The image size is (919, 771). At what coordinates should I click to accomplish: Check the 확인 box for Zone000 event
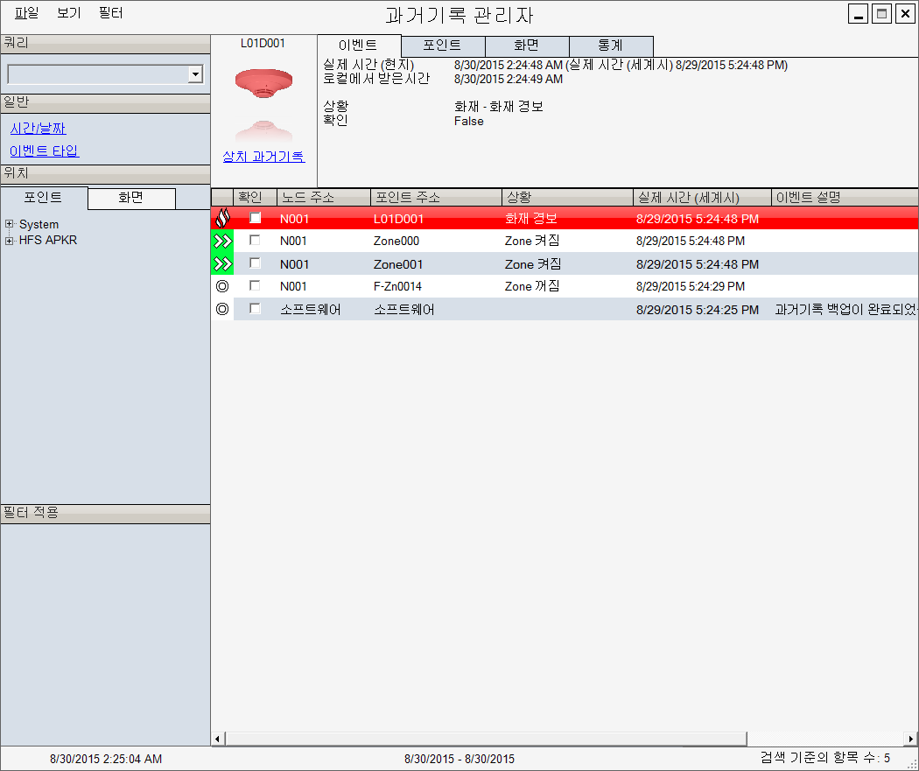[256, 240]
